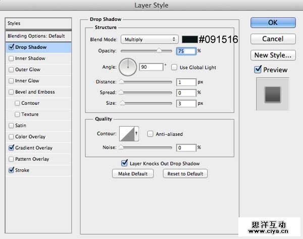Click New Style button

click(x=273, y=55)
